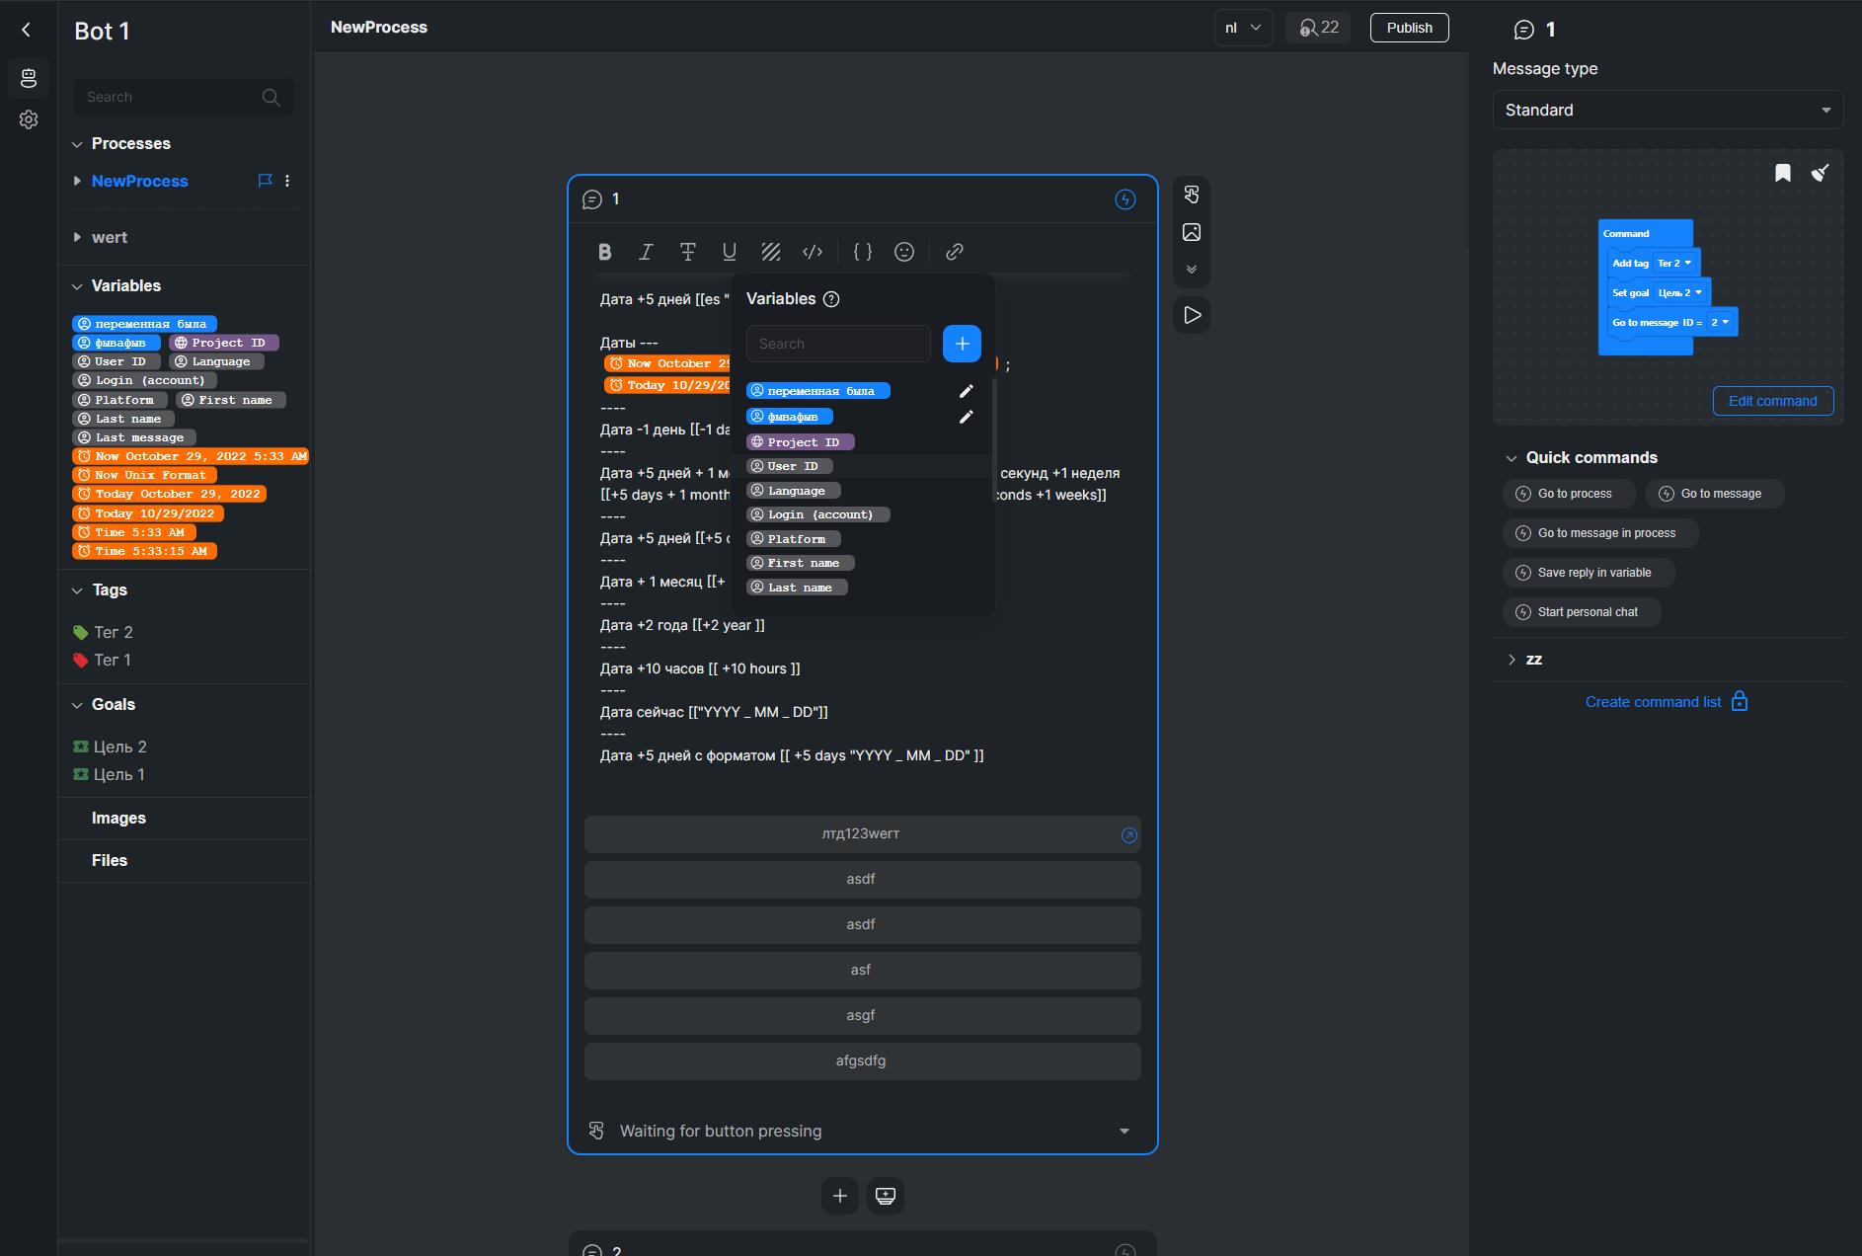Click the bookmark icon in the command preview
This screenshot has width=1862, height=1256.
[x=1783, y=173]
